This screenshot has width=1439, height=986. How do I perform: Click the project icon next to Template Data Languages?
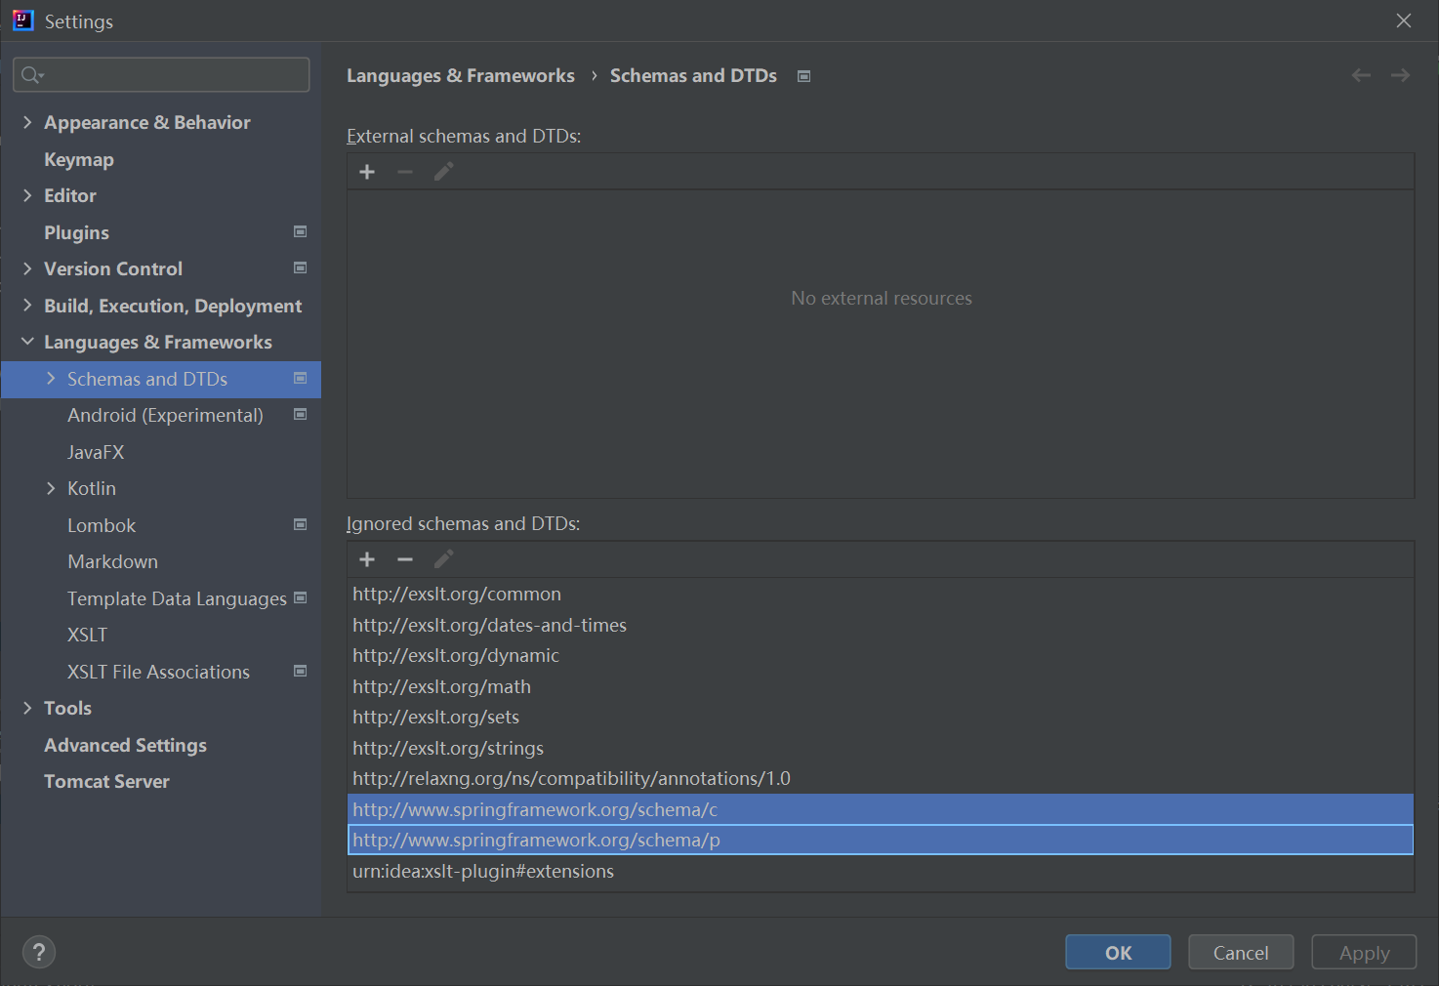[301, 597]
